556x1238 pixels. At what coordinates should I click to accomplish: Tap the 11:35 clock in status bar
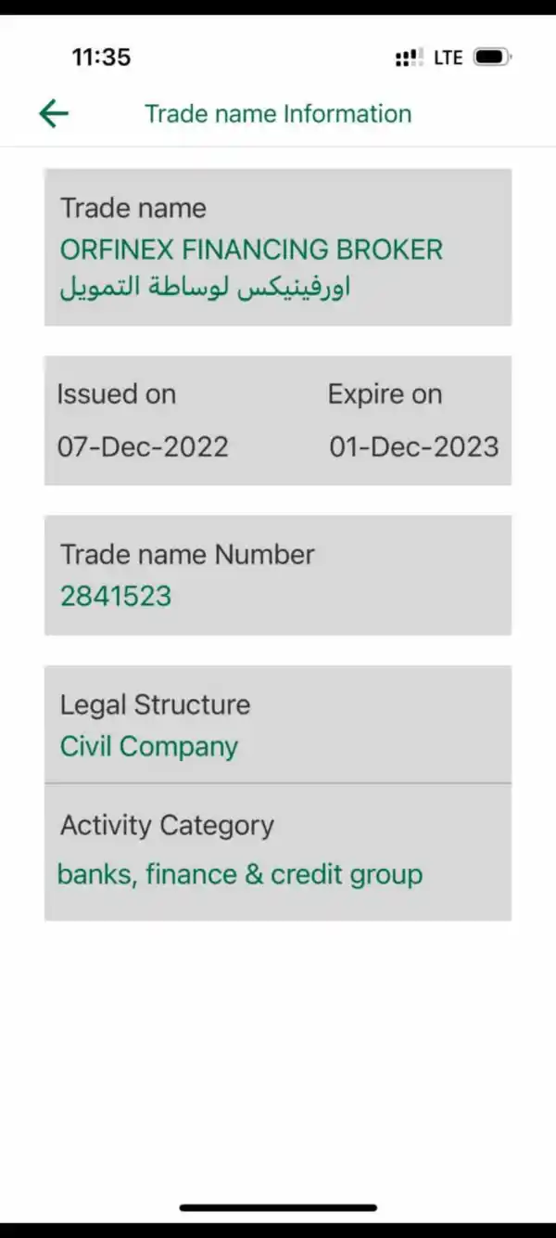click(101, 58)
